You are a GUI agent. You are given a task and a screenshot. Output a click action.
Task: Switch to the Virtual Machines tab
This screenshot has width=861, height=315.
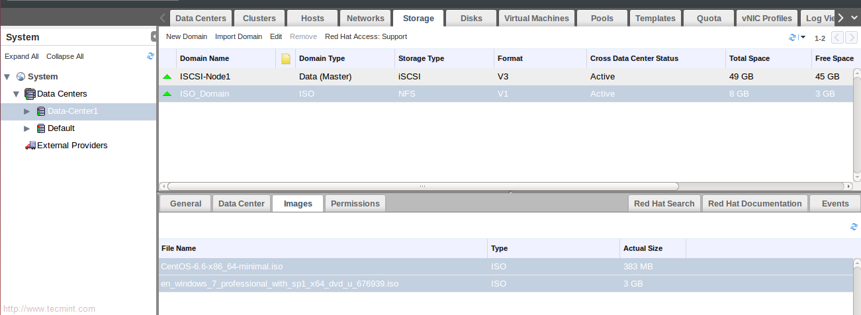(x=536, y=19)
